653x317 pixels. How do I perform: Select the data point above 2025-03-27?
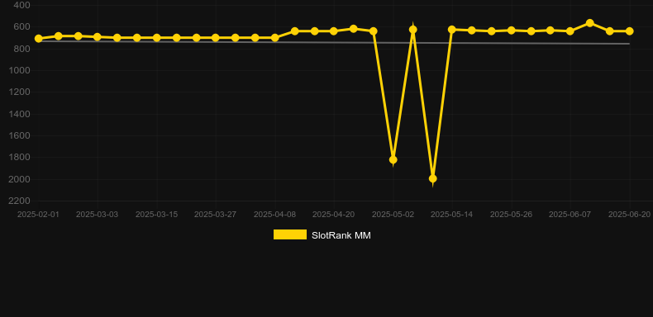click(x=215, y=38)
